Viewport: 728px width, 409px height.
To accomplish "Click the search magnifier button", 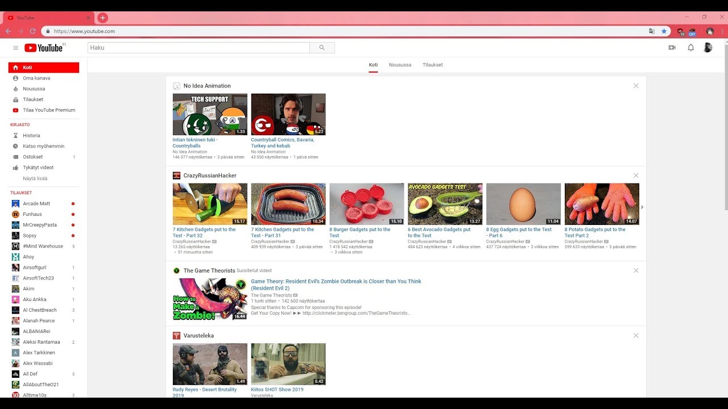I will pos(322,48).
